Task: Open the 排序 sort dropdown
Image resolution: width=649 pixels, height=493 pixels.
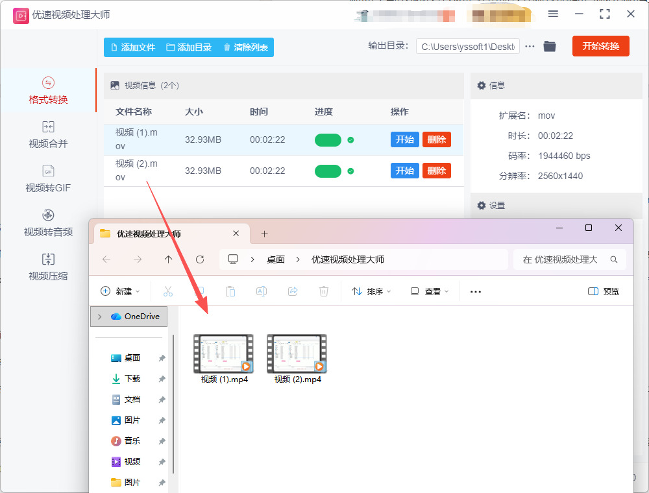Action: coord(371,292)
